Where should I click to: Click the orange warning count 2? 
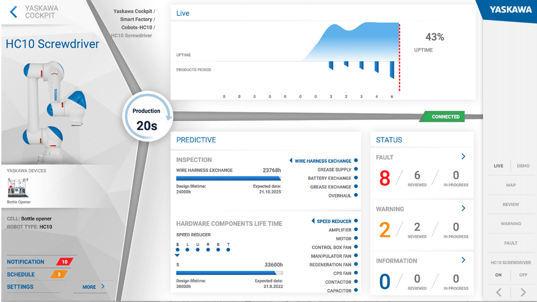(x=385, y=230)
